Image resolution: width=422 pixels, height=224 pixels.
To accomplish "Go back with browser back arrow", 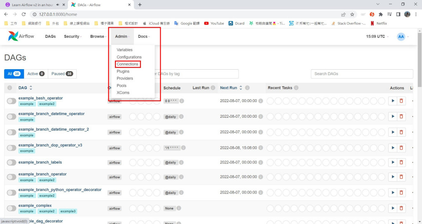I will coord(6,14).
